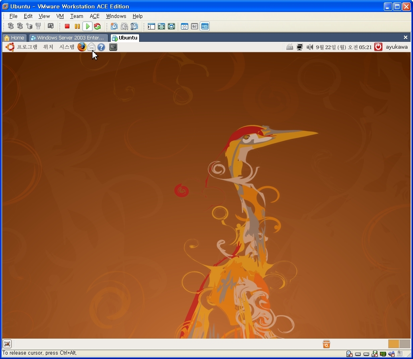
Task: Open the Team menu
Action: [77, 16]
